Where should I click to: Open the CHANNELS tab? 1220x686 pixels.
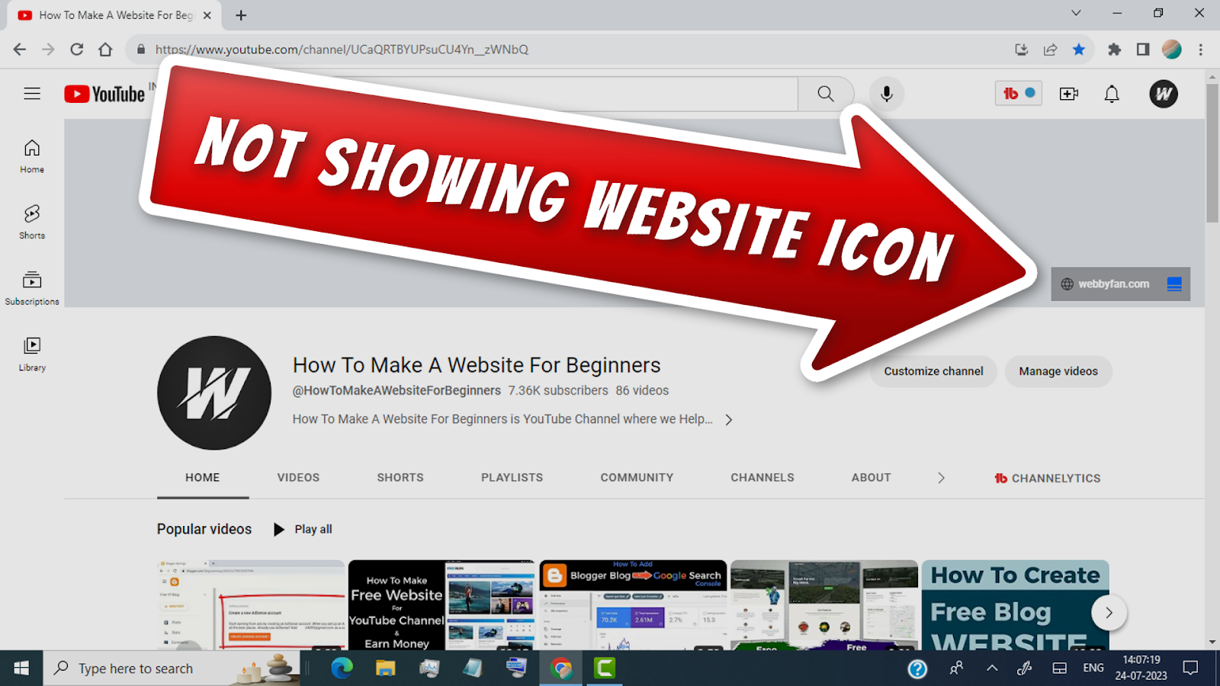click(762, 478)
